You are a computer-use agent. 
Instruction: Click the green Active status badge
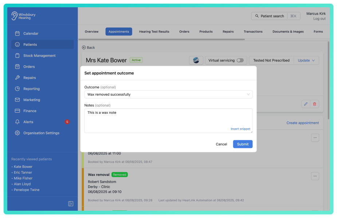pos(136,60)
